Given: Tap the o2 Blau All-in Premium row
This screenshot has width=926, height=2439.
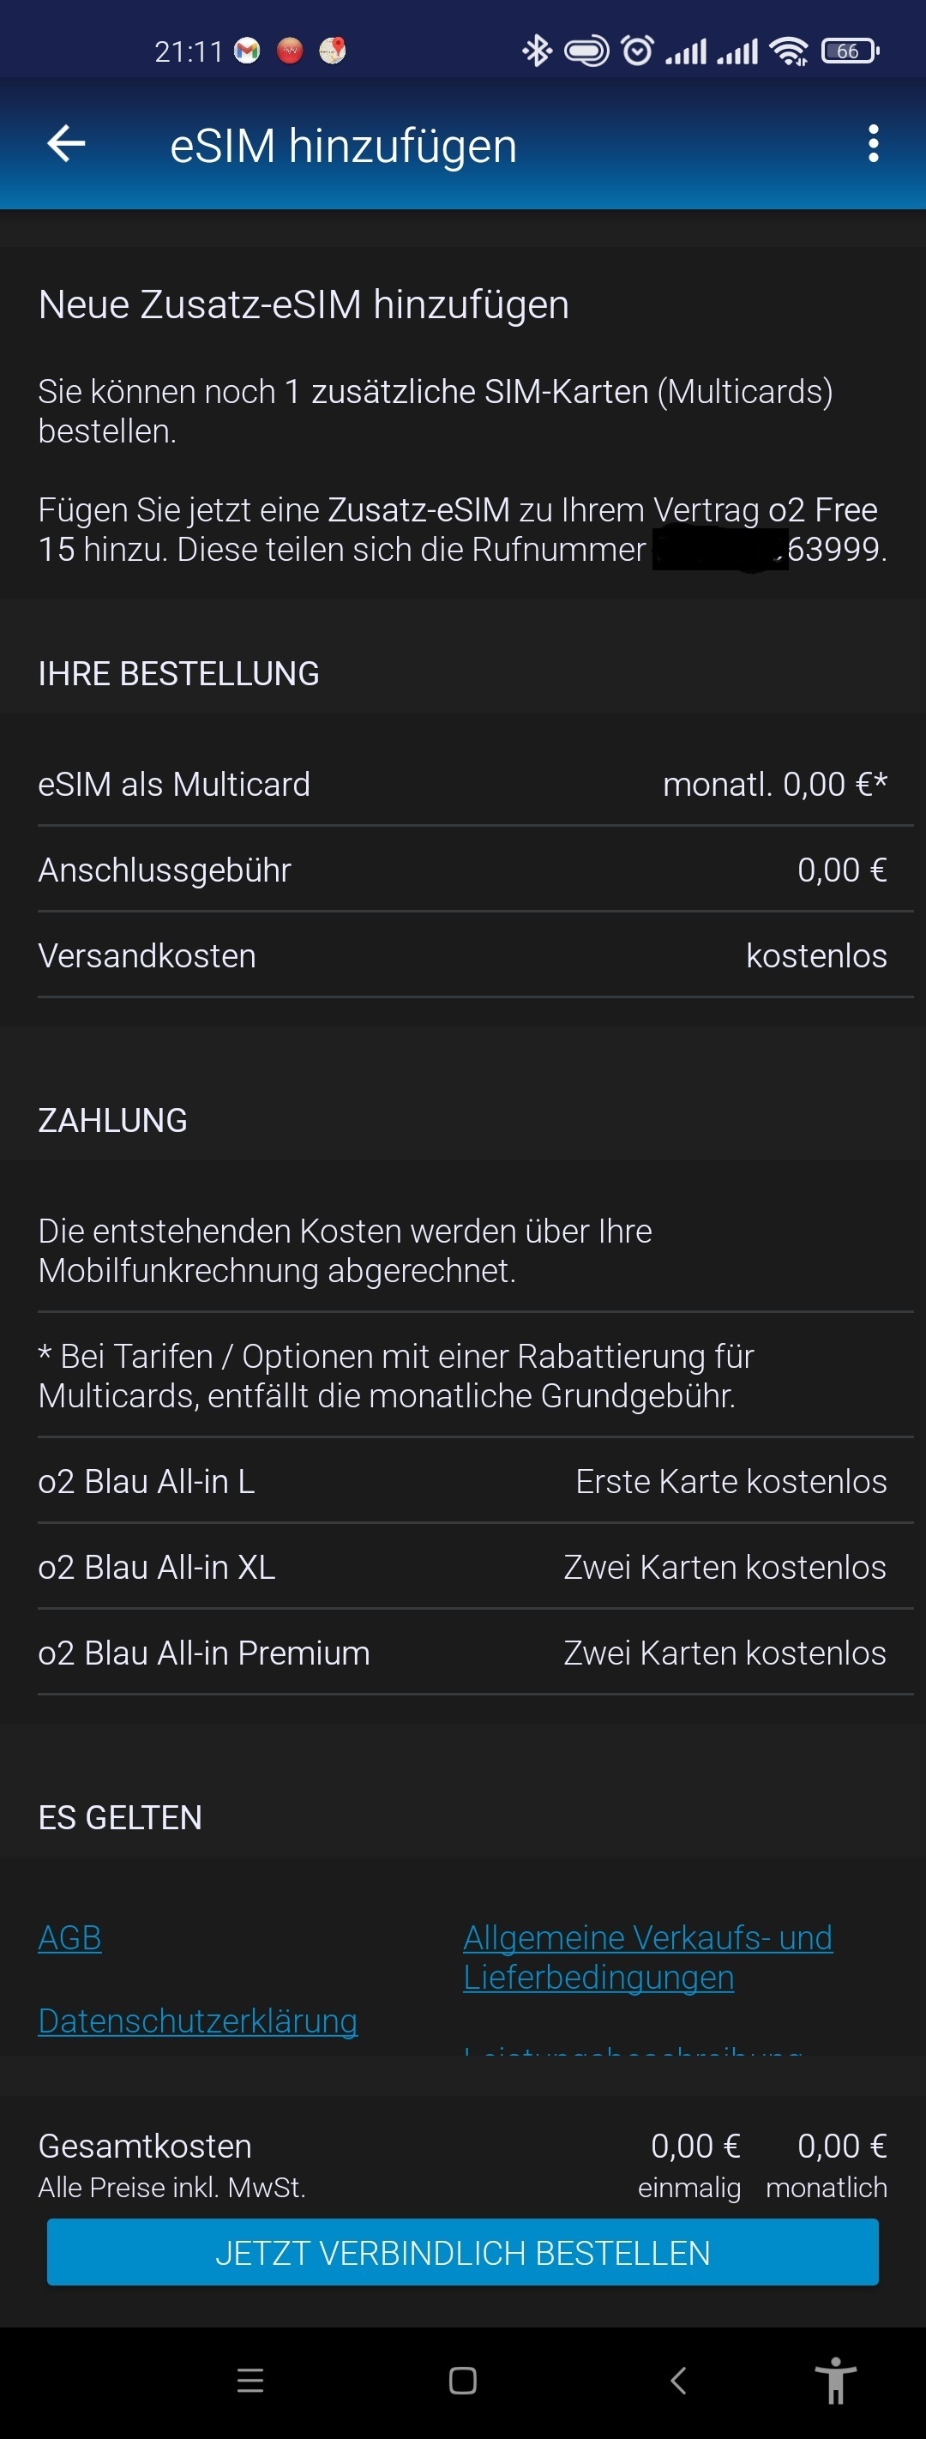Looking at the screenshot, I should (463, 1653).
